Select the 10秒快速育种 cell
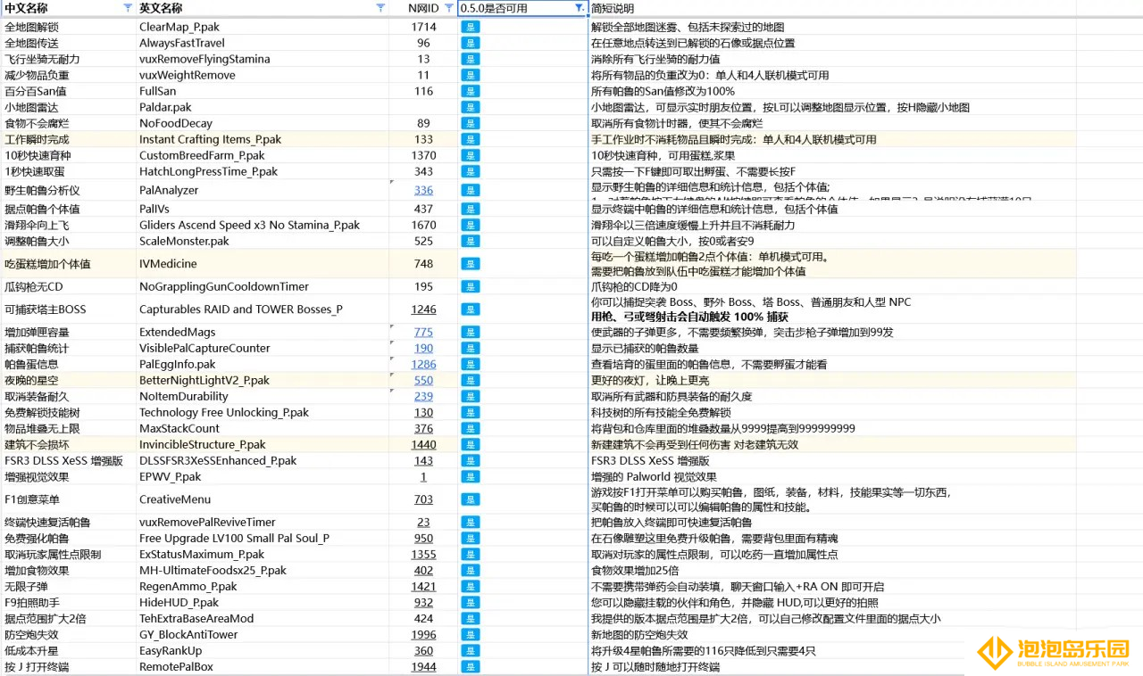Viewport: 1143px width, 676px height. coord(68,155)
